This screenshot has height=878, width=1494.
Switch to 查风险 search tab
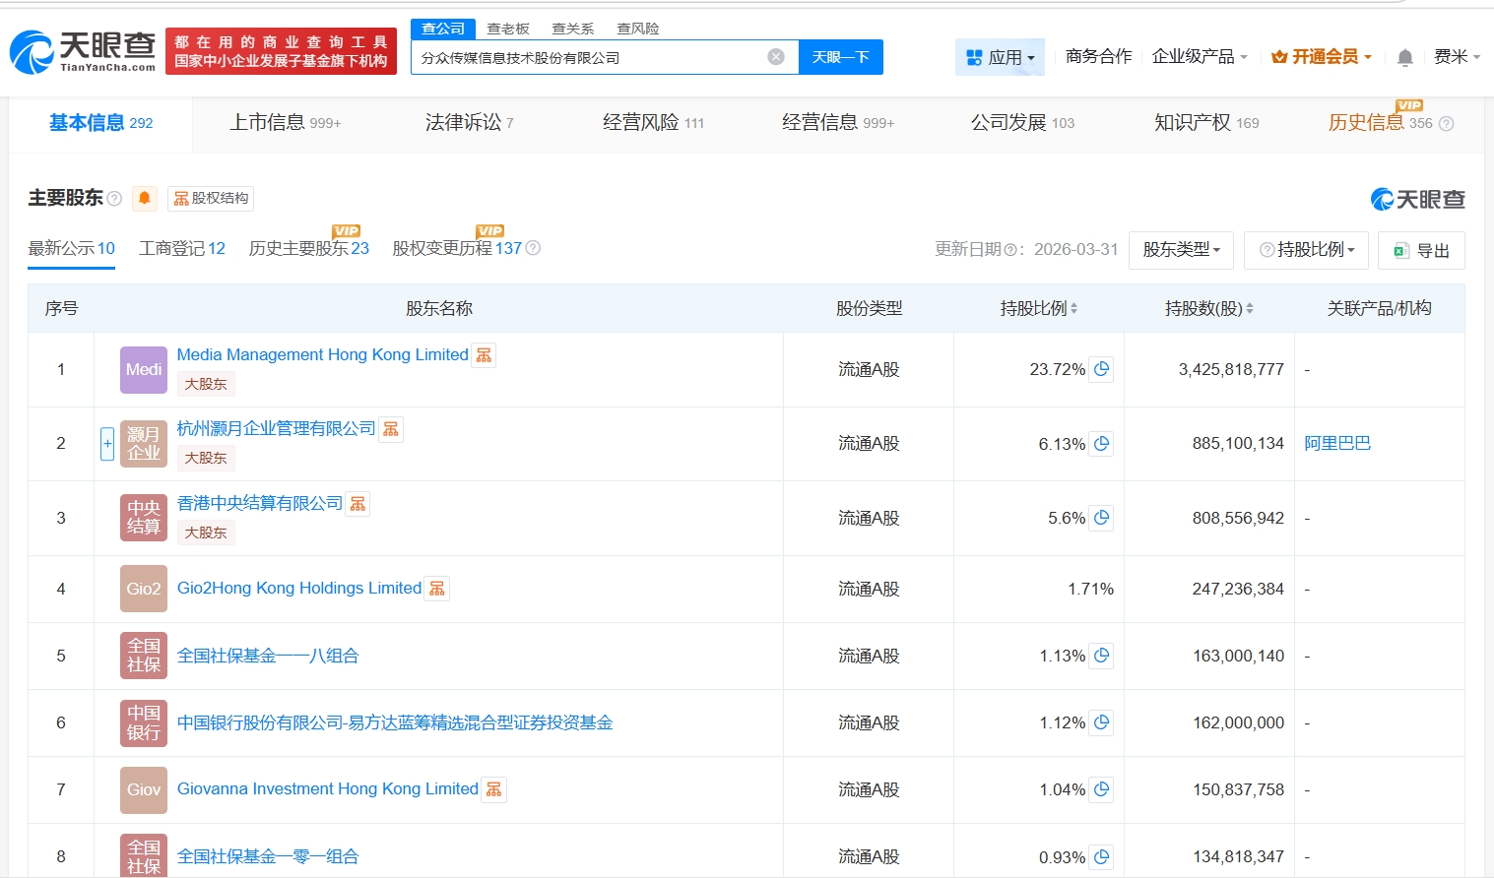pyautogui.click(x=638, y=29)
